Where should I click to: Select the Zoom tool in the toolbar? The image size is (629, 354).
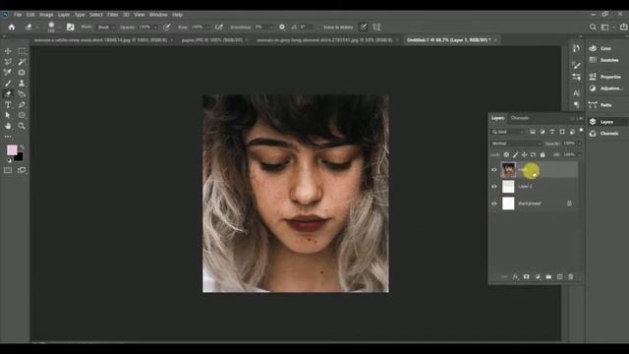coord(22,126)
